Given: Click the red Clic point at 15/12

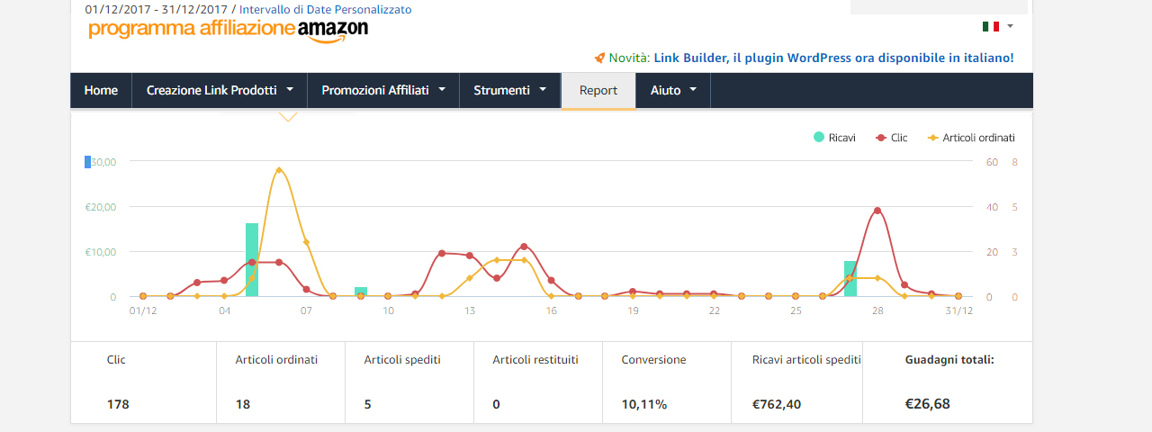Looking at the screenshot, I should tap(524, 247).
